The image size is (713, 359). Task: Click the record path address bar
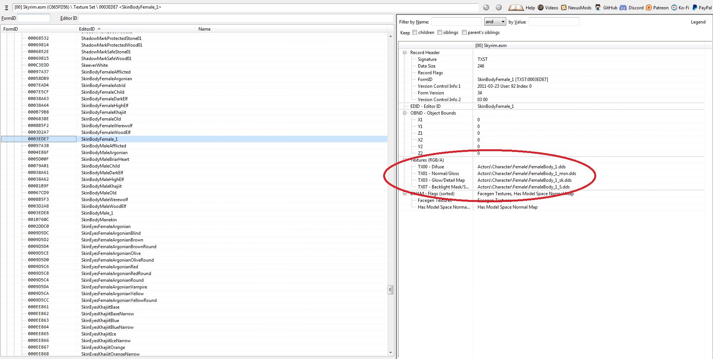pos(245,7)
